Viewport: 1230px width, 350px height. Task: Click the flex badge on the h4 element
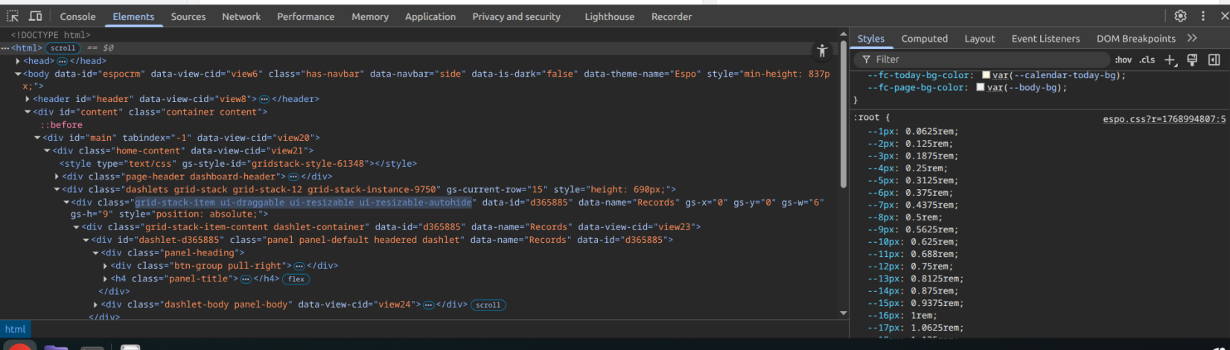click(x=296, y=279)
